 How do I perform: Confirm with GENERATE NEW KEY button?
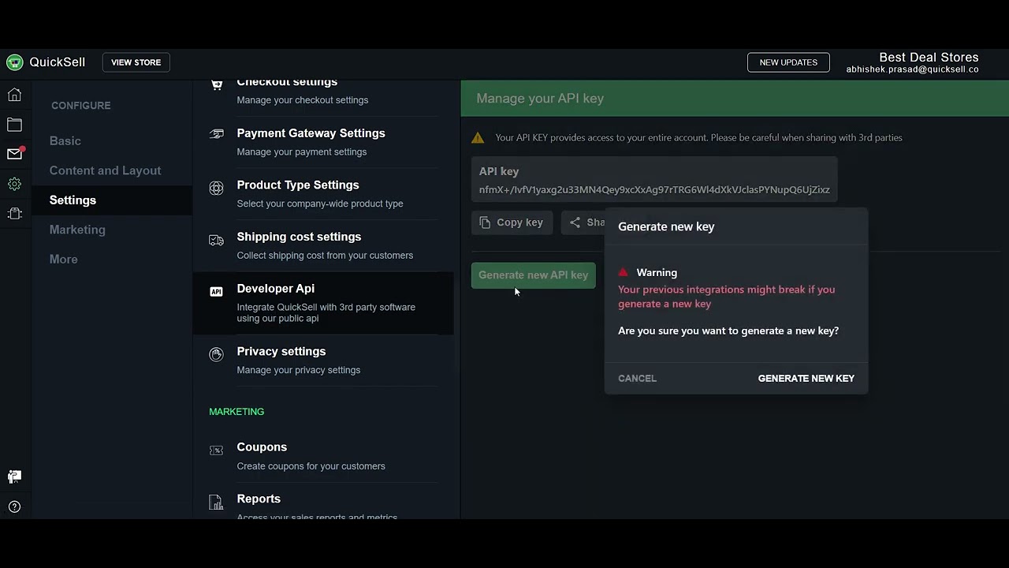pyautogui.click(x=806, y=379)
